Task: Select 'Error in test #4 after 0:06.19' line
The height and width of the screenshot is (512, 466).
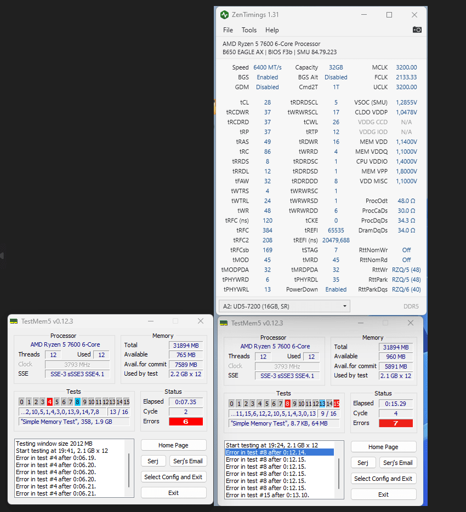Action: (56, 458)
